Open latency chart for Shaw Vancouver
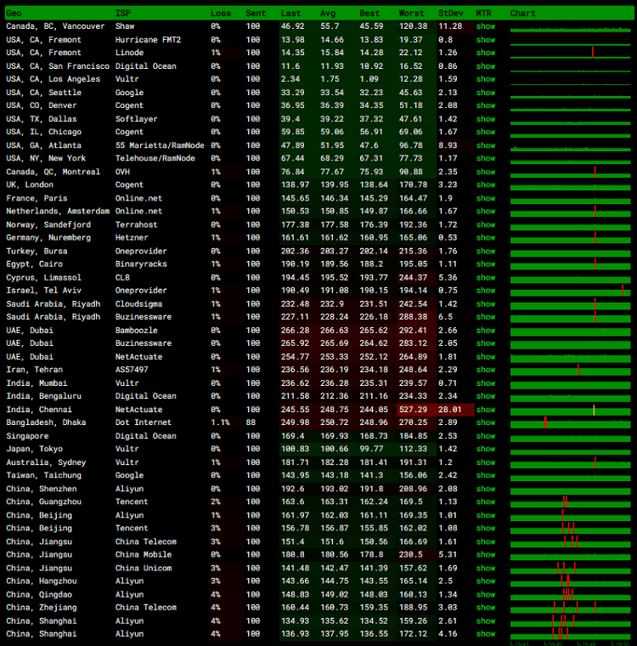Viewport: 637px width, 646px height. tap(570, 27)
